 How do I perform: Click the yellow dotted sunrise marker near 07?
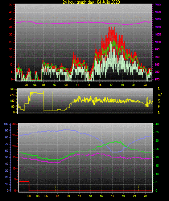pos(55,188)
